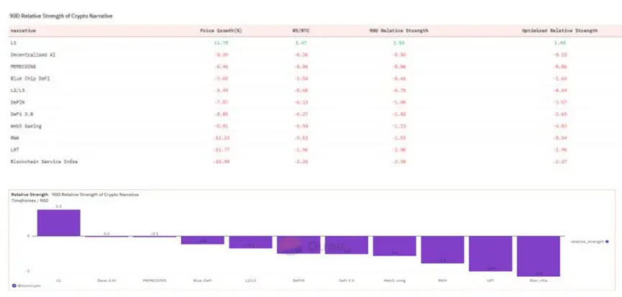The image size is (622, 297).
Task: Click the L1 bar in the chart
Action: pos(58,223)
